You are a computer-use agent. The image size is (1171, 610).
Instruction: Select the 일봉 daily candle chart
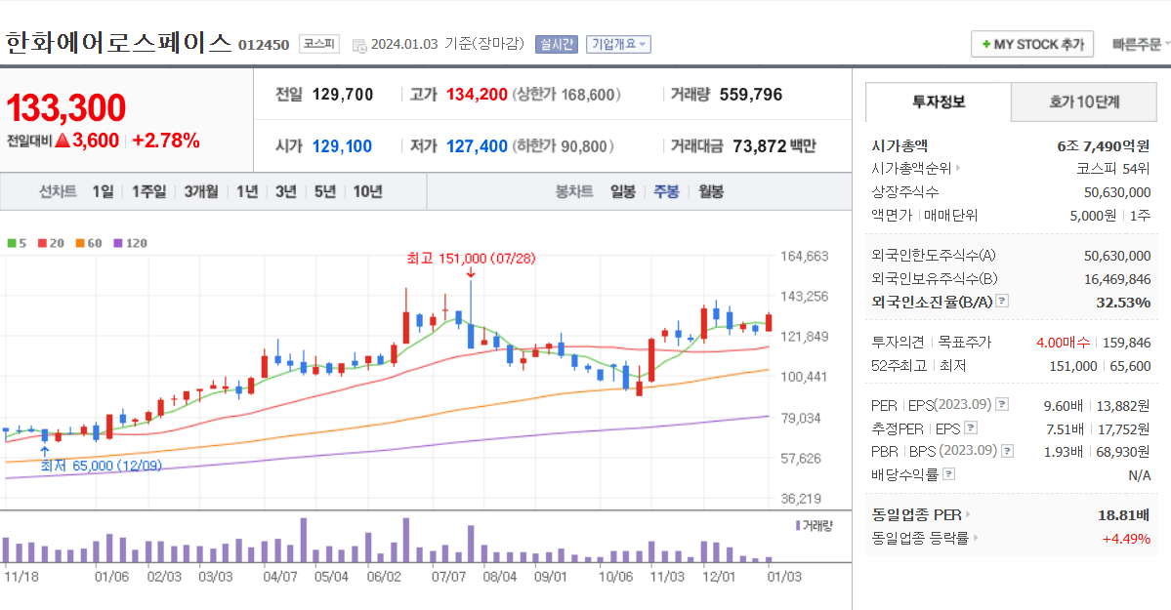click(623, 192)
